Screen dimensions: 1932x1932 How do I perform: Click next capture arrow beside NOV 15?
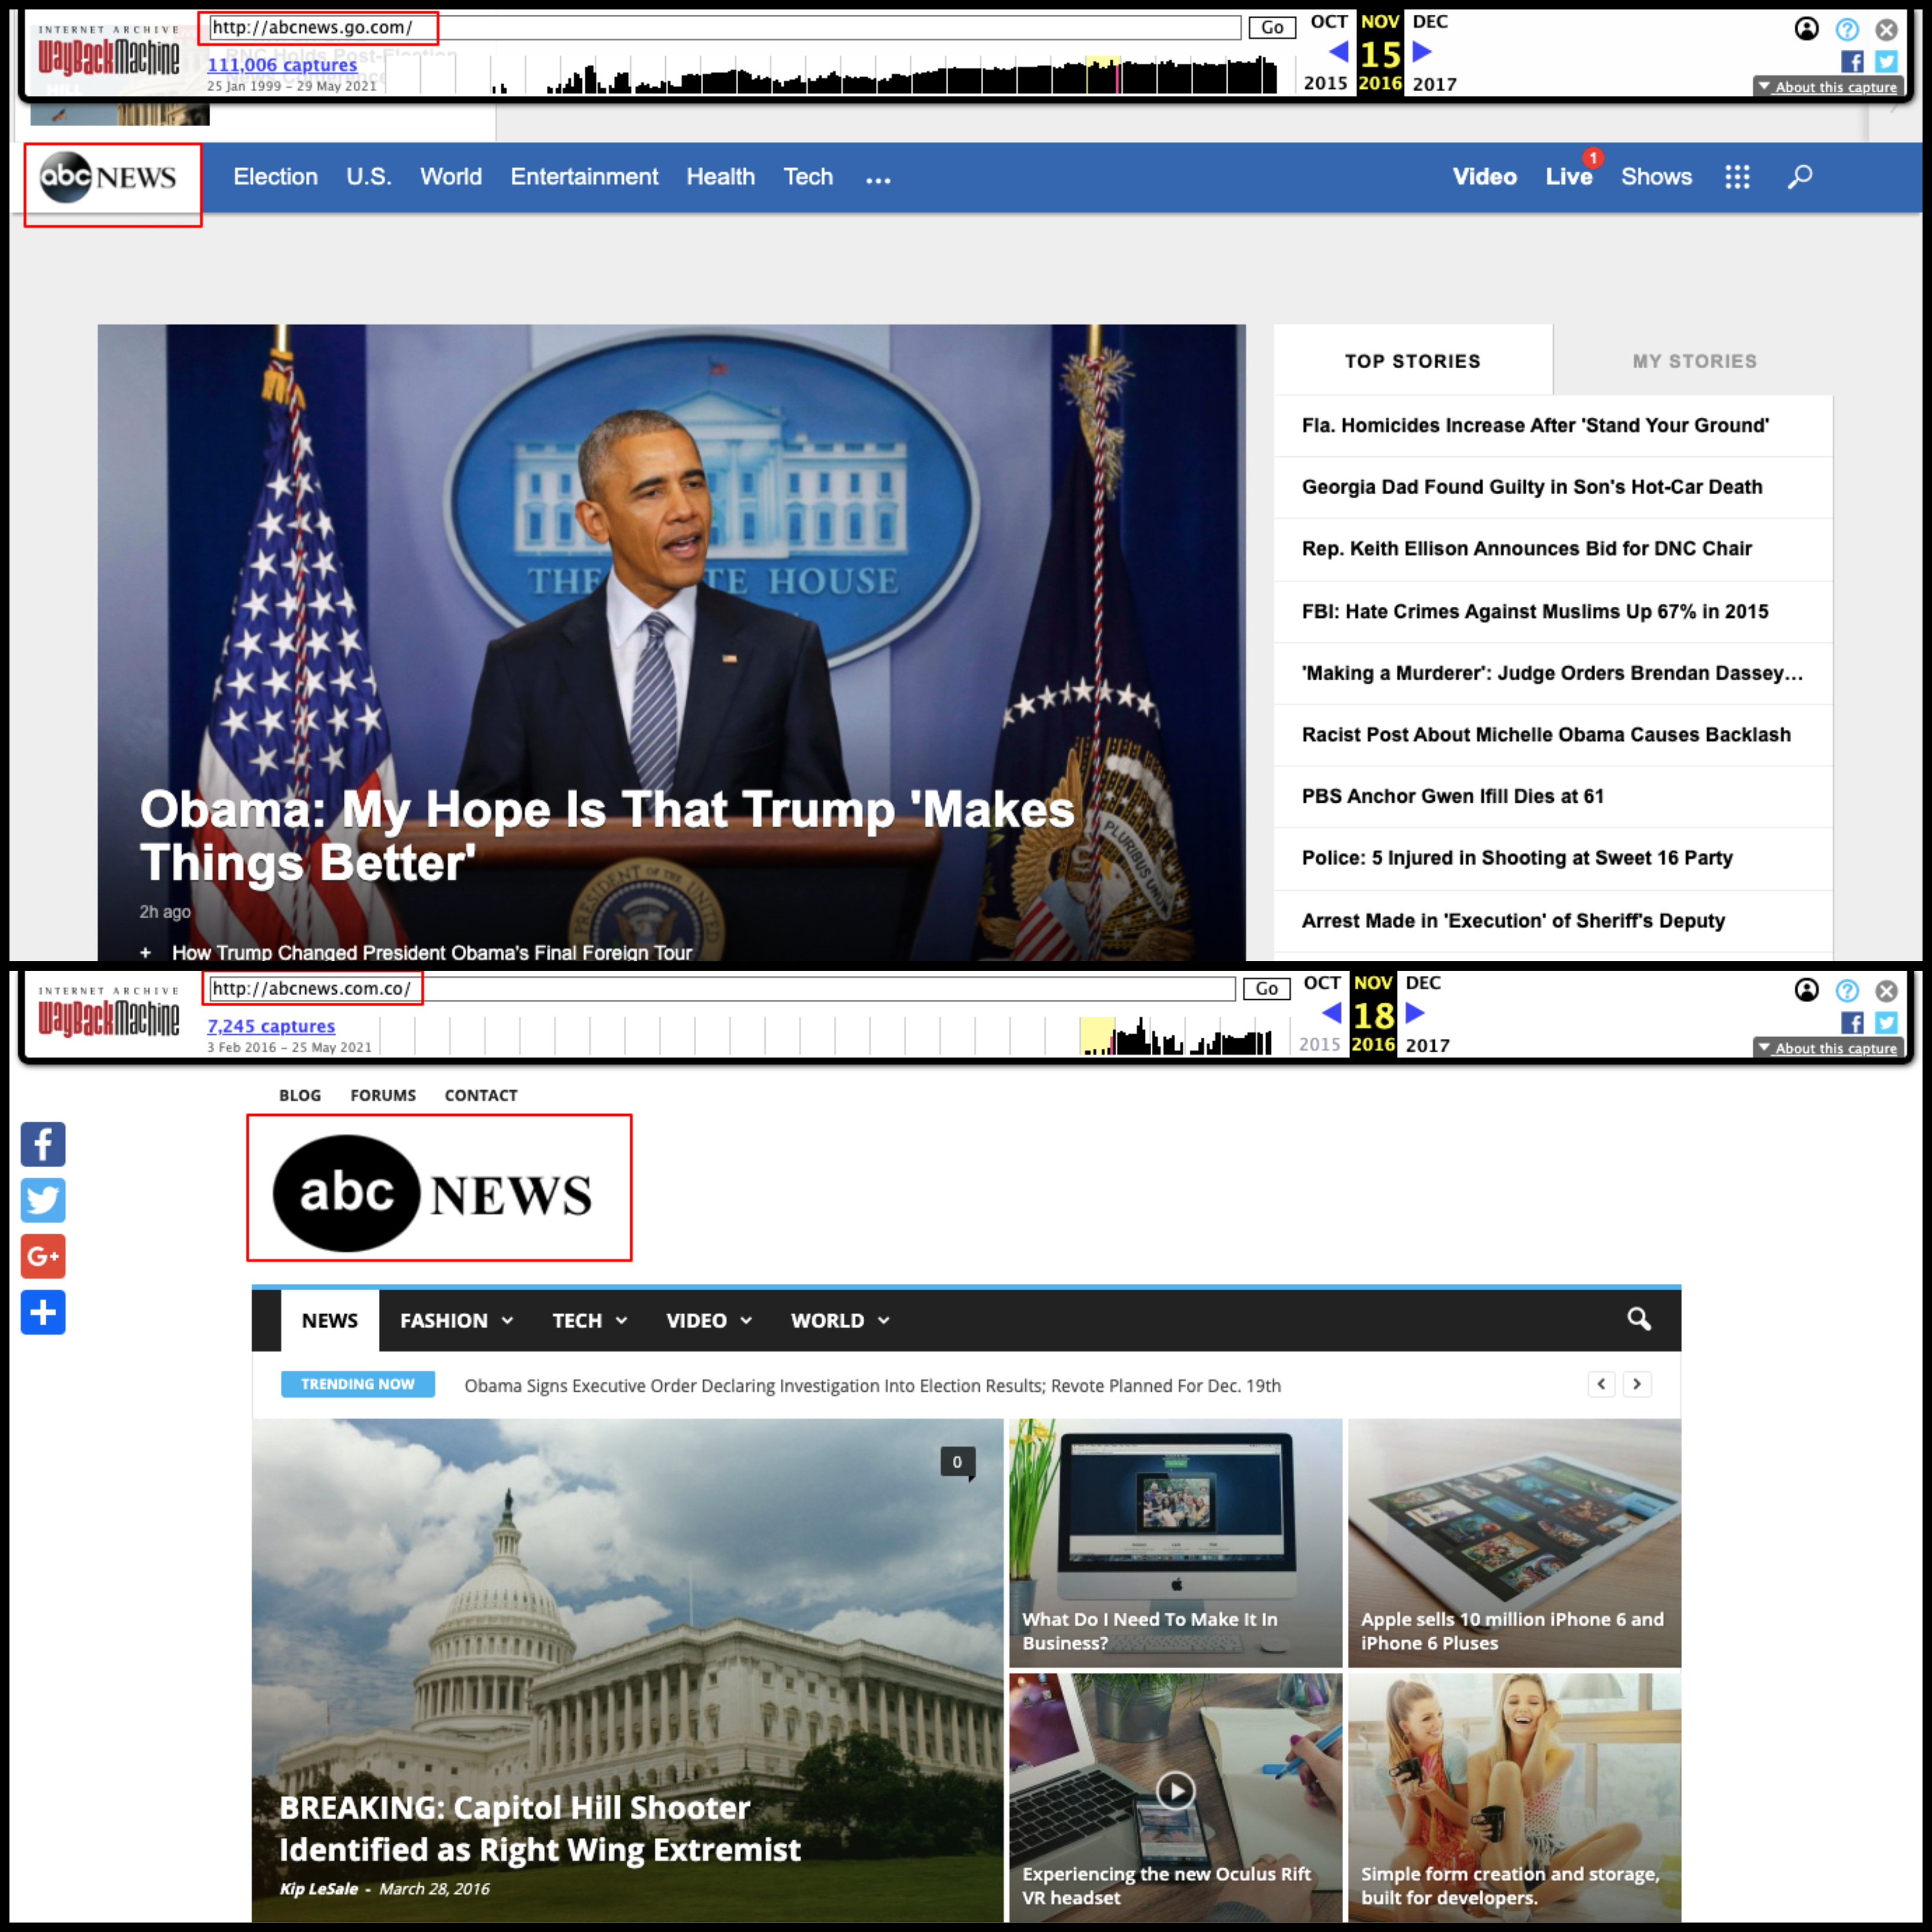pos(1422,51)
